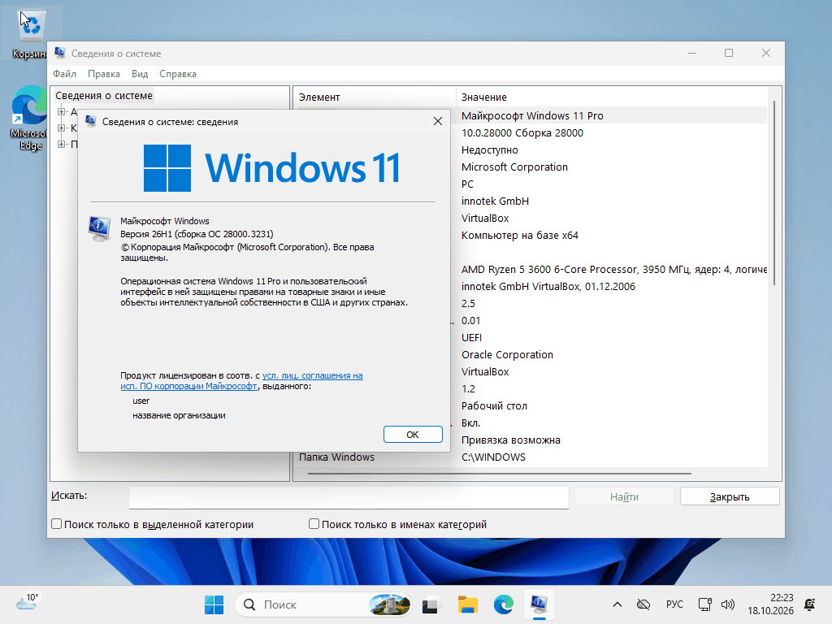The height and width of the screenshot is (624, 832).
Task: Expand the third tree node starting with П
Action: tap(62, 145)
